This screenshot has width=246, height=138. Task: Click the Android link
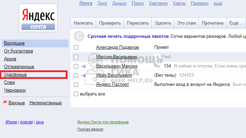26,122
